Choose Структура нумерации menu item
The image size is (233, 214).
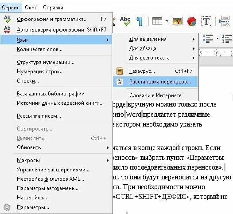[x=56, y=62]
